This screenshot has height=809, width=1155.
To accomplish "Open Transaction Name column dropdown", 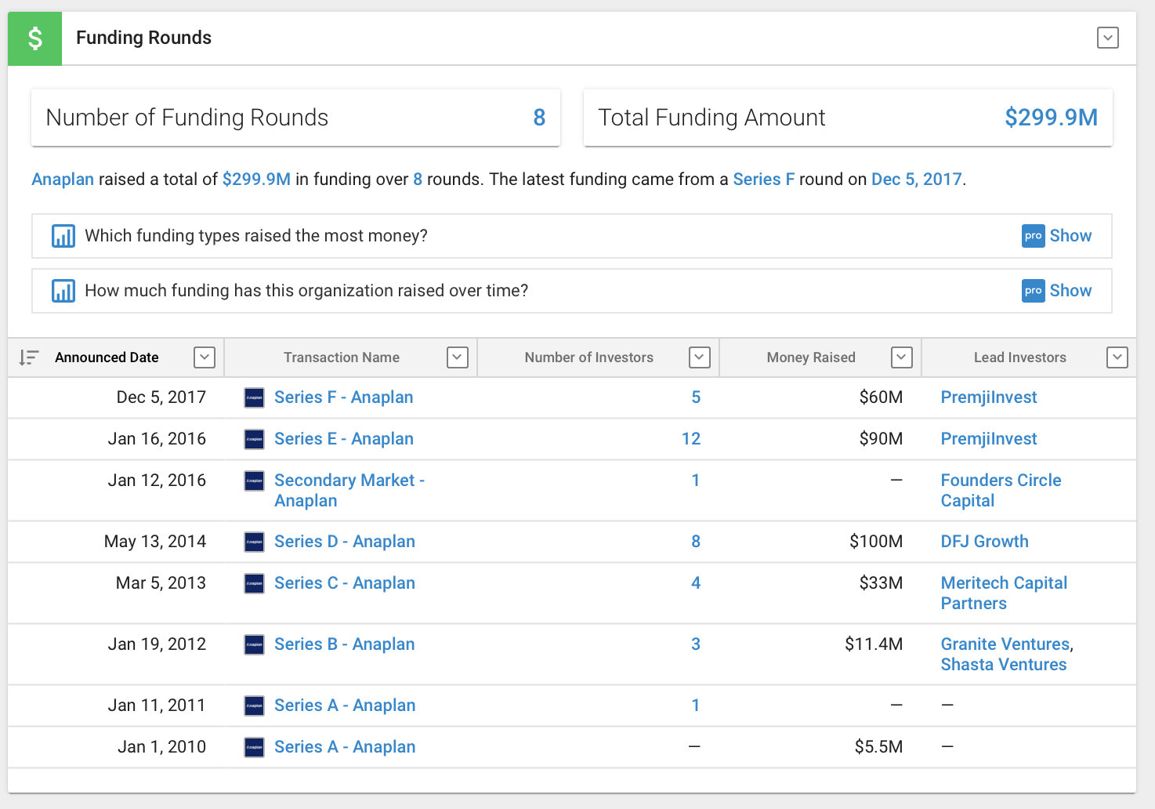I will 458,357.
